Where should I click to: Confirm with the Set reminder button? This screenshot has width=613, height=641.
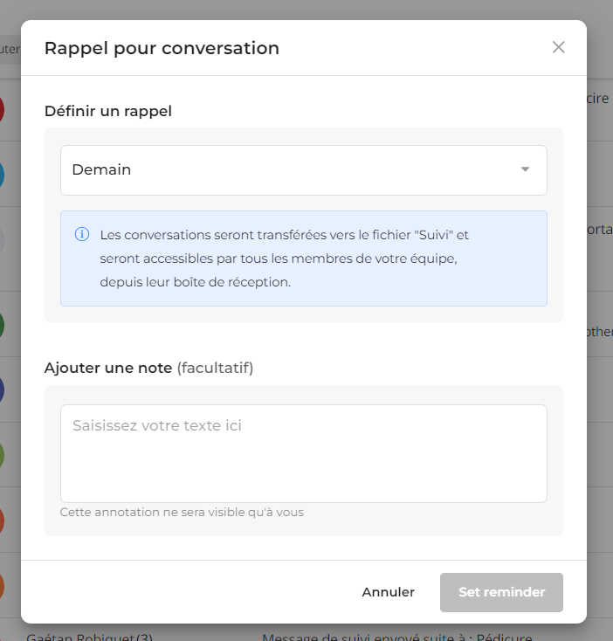[501, 592]
